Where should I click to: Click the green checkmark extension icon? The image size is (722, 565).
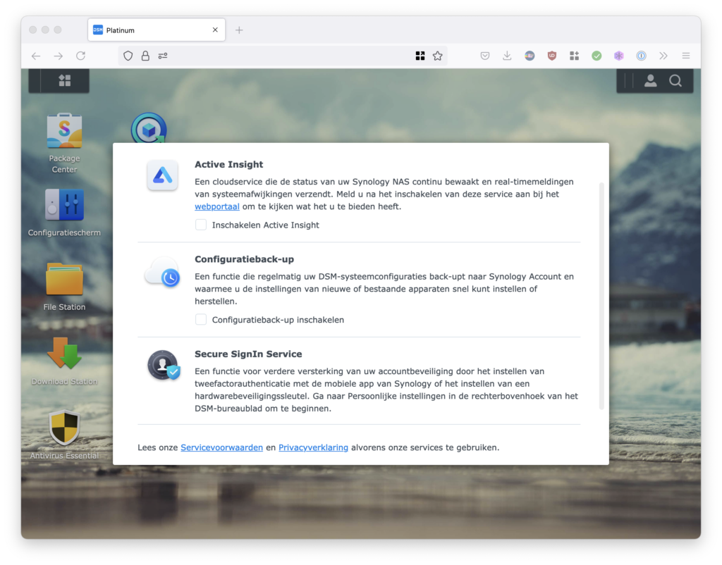(596, 56)
